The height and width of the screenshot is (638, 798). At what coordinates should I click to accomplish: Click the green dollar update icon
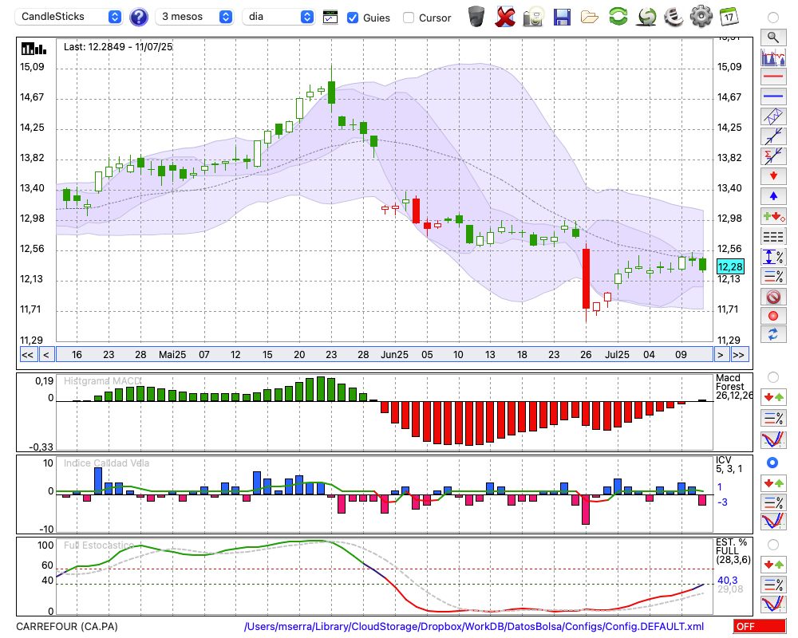(646, 17)
